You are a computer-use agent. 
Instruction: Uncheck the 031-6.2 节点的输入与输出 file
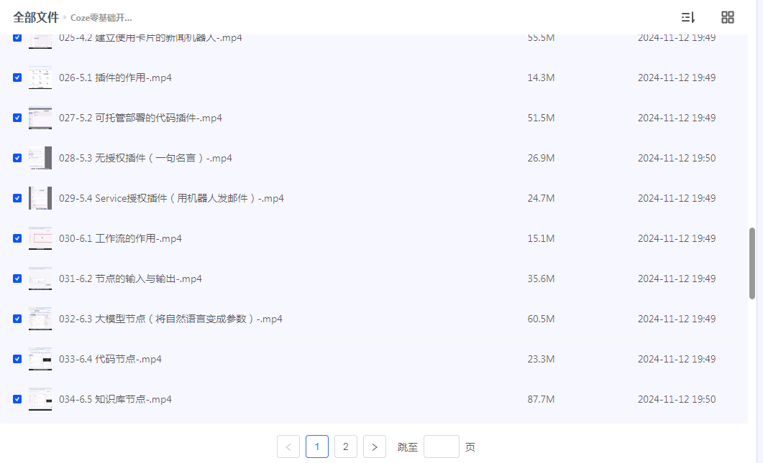(x=17, y=279)
